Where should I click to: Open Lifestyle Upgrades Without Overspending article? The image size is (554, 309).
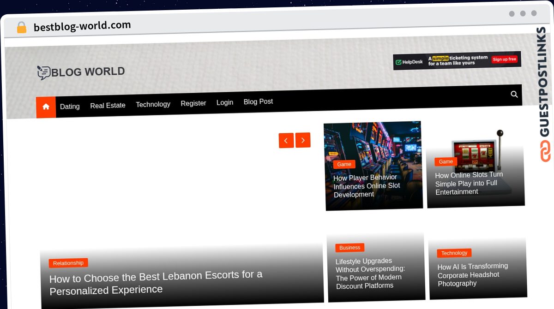click(x=370, y=273)
